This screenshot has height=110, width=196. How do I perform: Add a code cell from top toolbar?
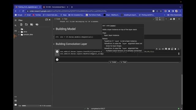point(57,19)
